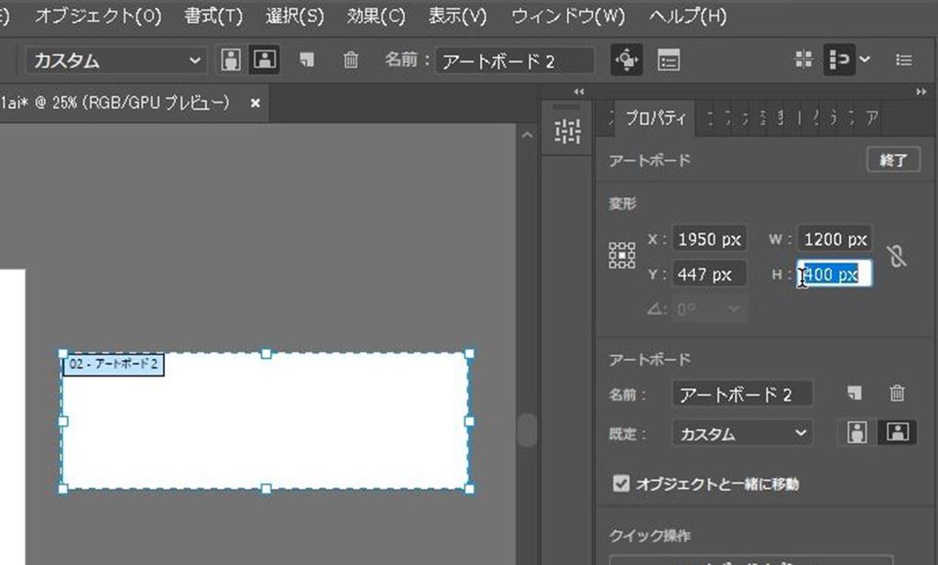Uncheck オブジェクトと一緒に移動 checkbox
938x565 pixels.
[621, 483]
